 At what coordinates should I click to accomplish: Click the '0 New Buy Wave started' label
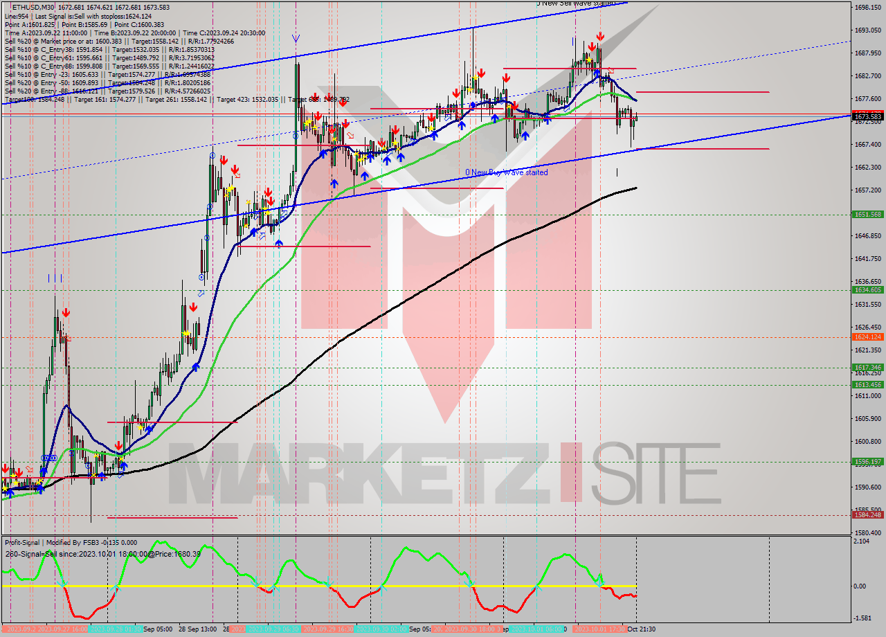[x=506, y=172]
